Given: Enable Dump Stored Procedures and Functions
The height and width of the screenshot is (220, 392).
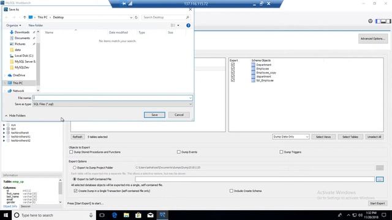Looking at the screenshot, I should 71,152.
